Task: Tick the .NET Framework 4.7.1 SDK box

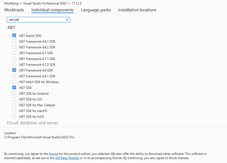Action: point(14,59)
